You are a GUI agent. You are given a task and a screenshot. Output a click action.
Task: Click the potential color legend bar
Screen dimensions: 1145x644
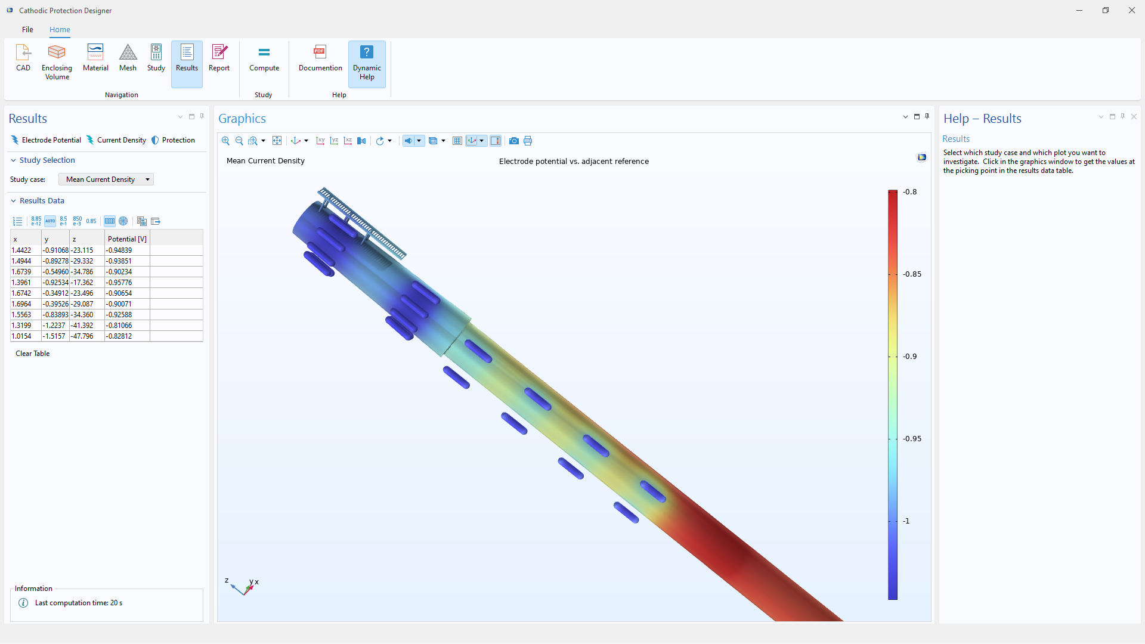892,394
